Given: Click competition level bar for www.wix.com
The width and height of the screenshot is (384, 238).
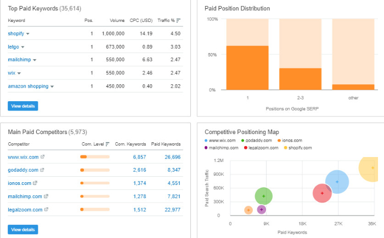Looking at the screenshot, I should [95, 157].
